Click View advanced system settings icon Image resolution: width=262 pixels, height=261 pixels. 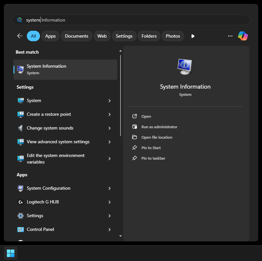(21, 142)
